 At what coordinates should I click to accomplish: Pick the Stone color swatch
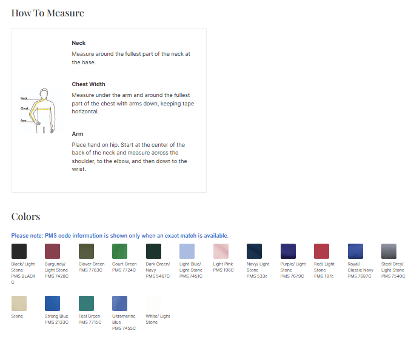click(x=19, y=304)
